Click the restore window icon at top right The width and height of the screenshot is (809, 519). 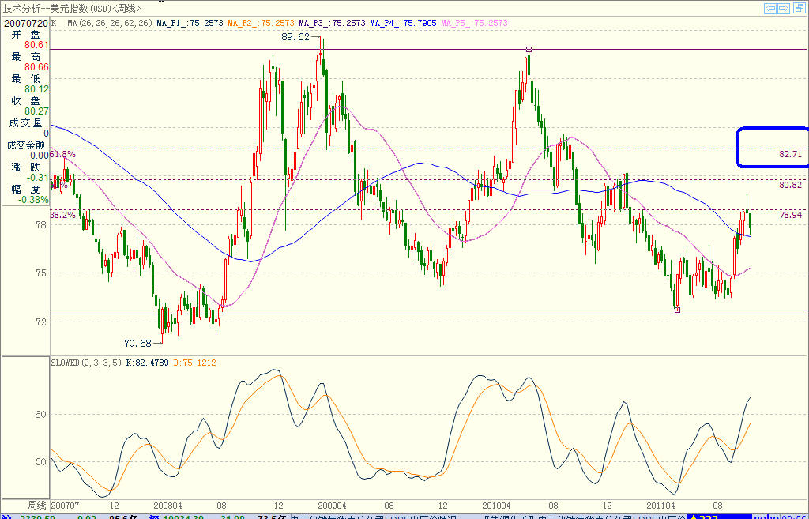(798, 8)
